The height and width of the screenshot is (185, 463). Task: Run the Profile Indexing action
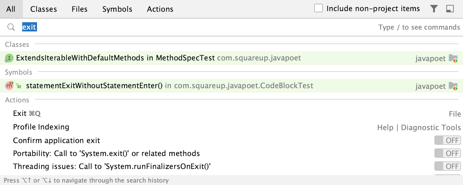pyautogui.click(x=41, y=127)
